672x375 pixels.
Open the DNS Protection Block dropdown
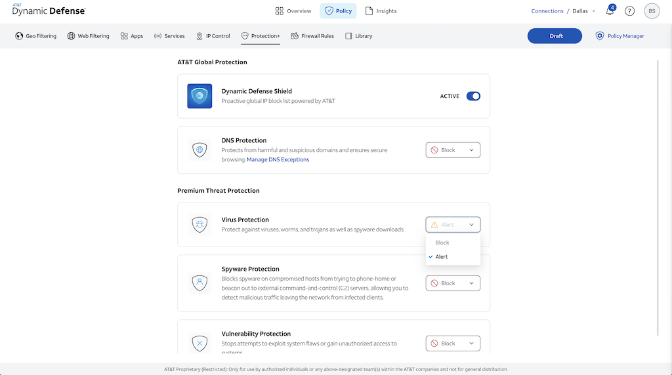tap(453, 150)
